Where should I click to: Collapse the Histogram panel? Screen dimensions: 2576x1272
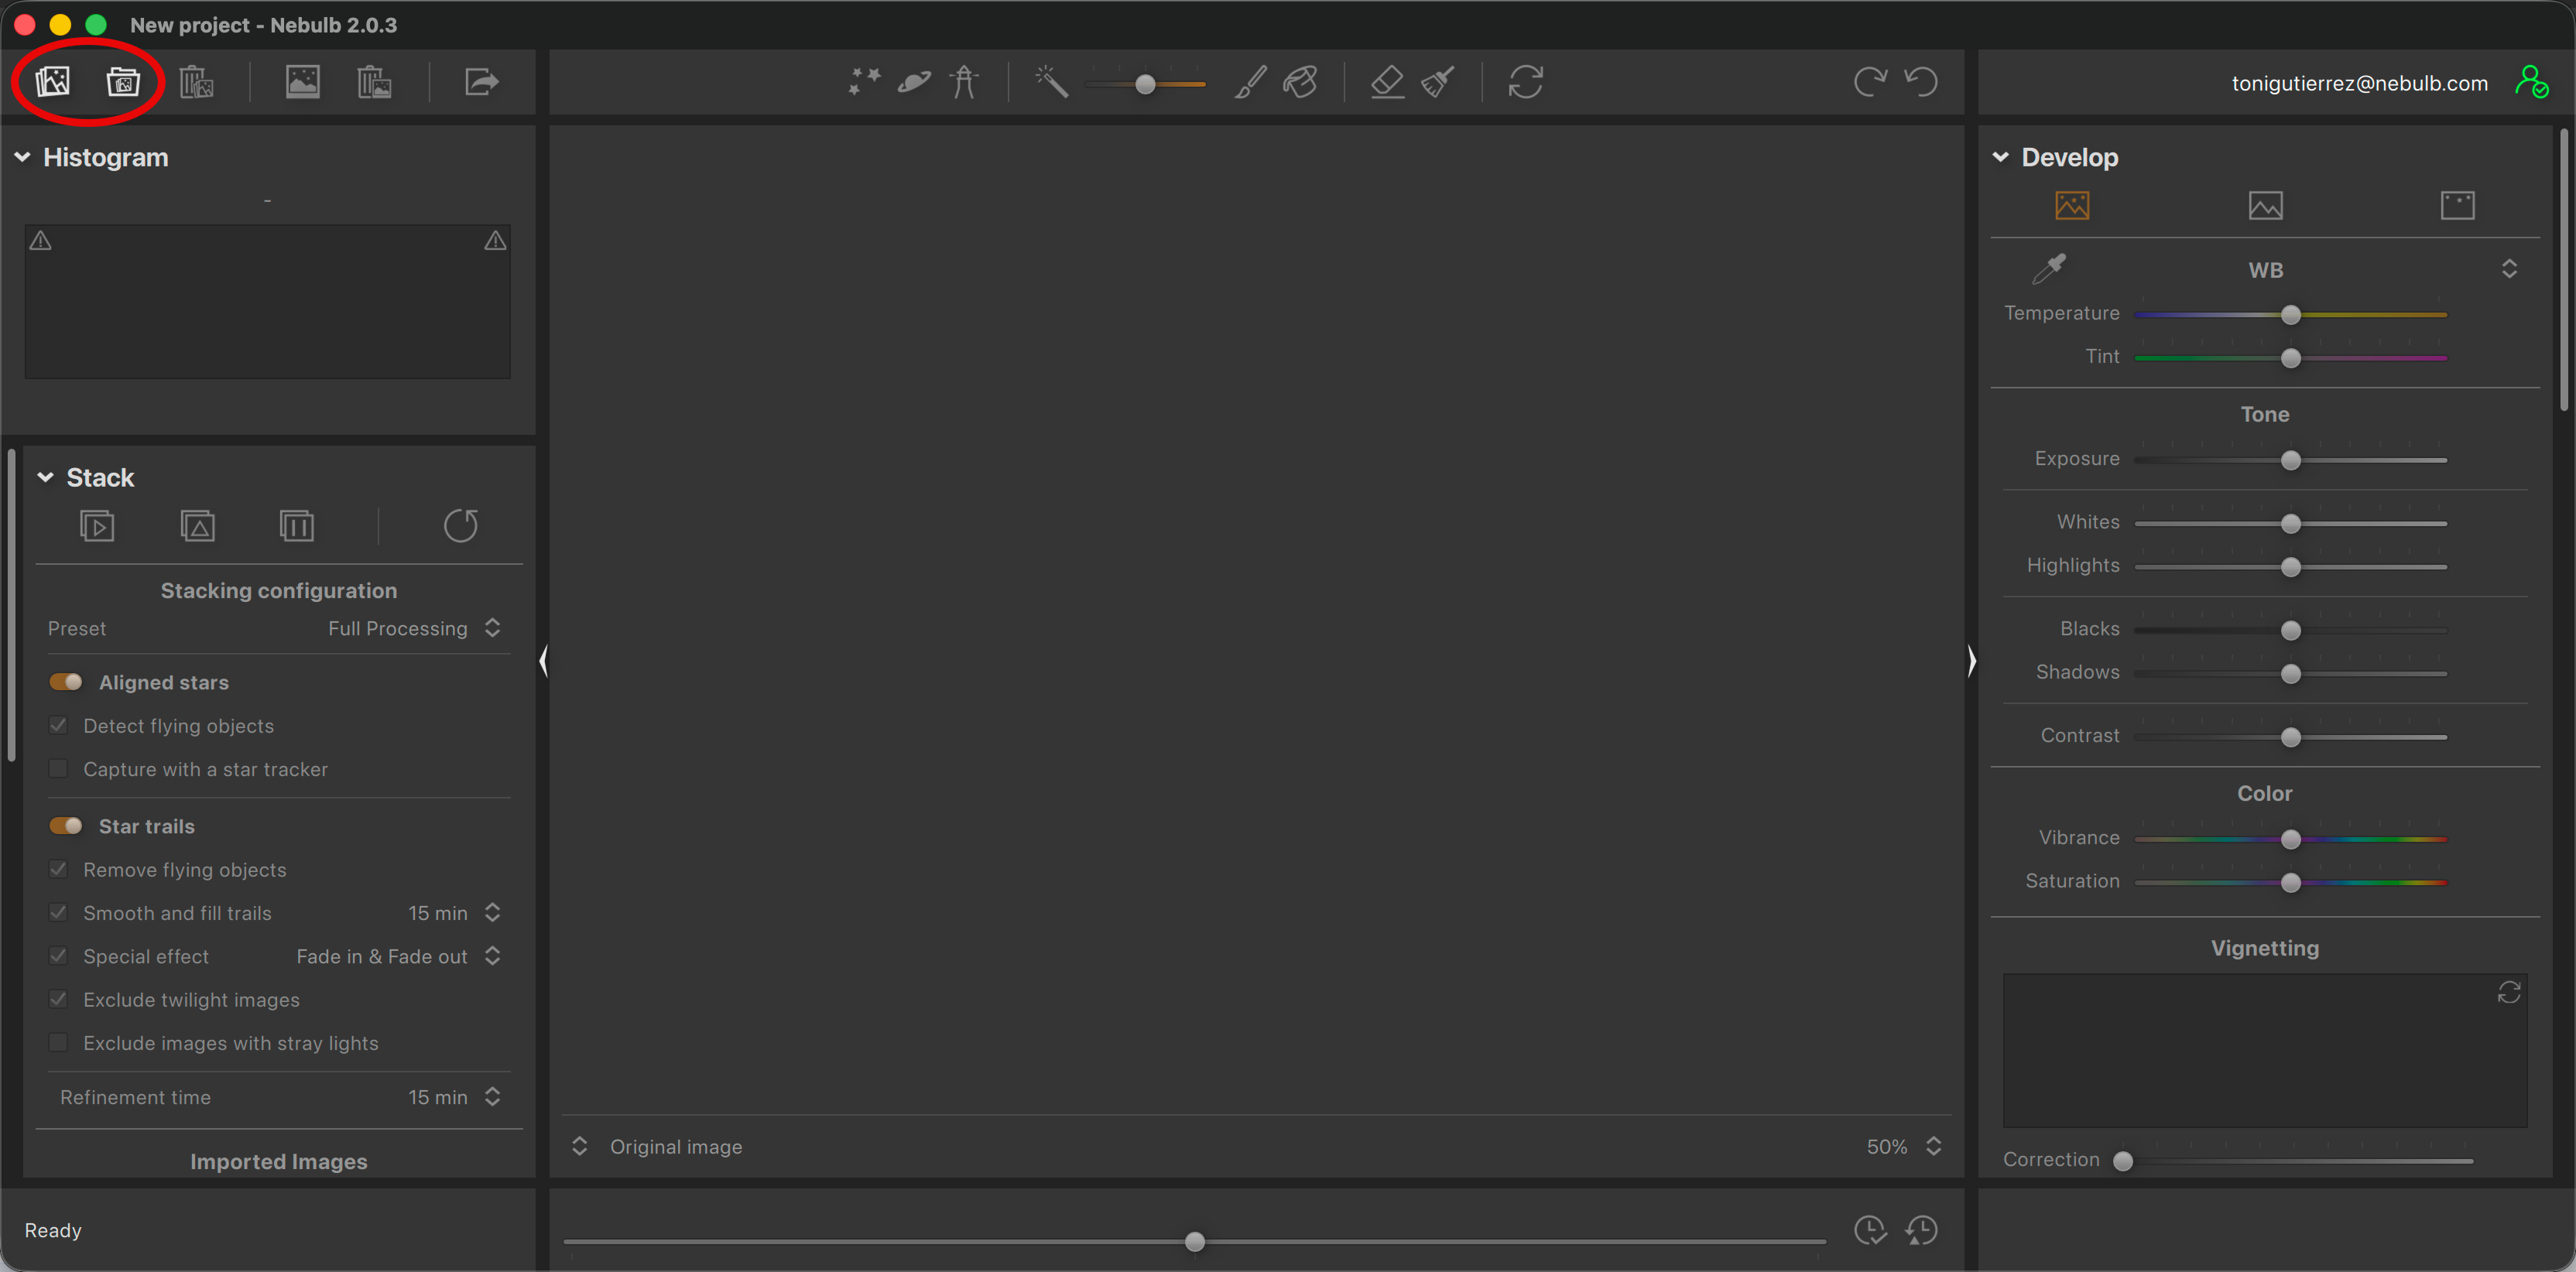pos(22,157)
